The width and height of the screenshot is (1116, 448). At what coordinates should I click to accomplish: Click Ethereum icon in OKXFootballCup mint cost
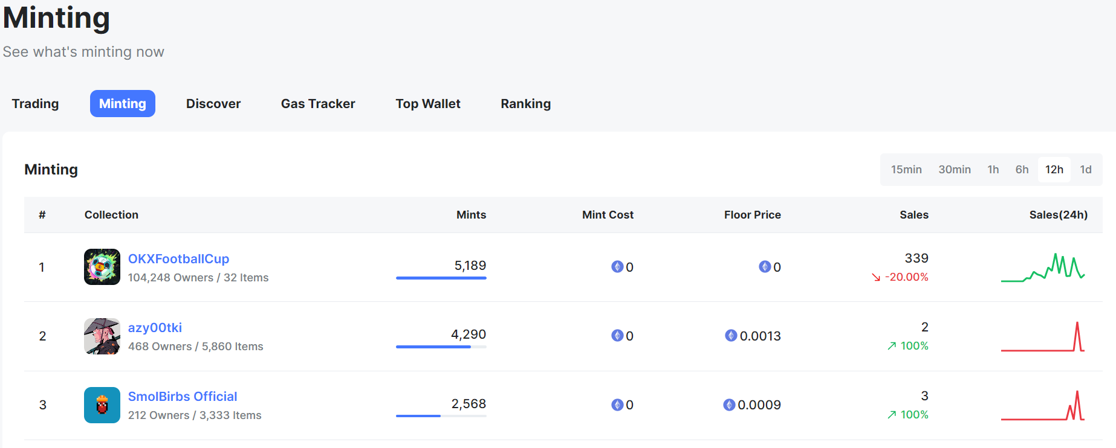tap(617, 267)
